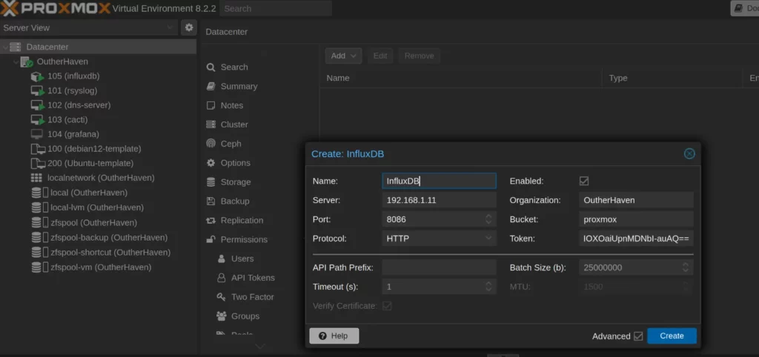Click the Create button
Image resolution: width=759 pixels, height=357 pixels.
click(x=672, y=336)
